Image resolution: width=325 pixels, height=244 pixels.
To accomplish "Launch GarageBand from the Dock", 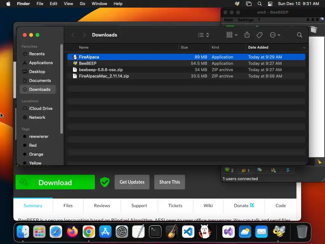I will click(x=172, y=231).
